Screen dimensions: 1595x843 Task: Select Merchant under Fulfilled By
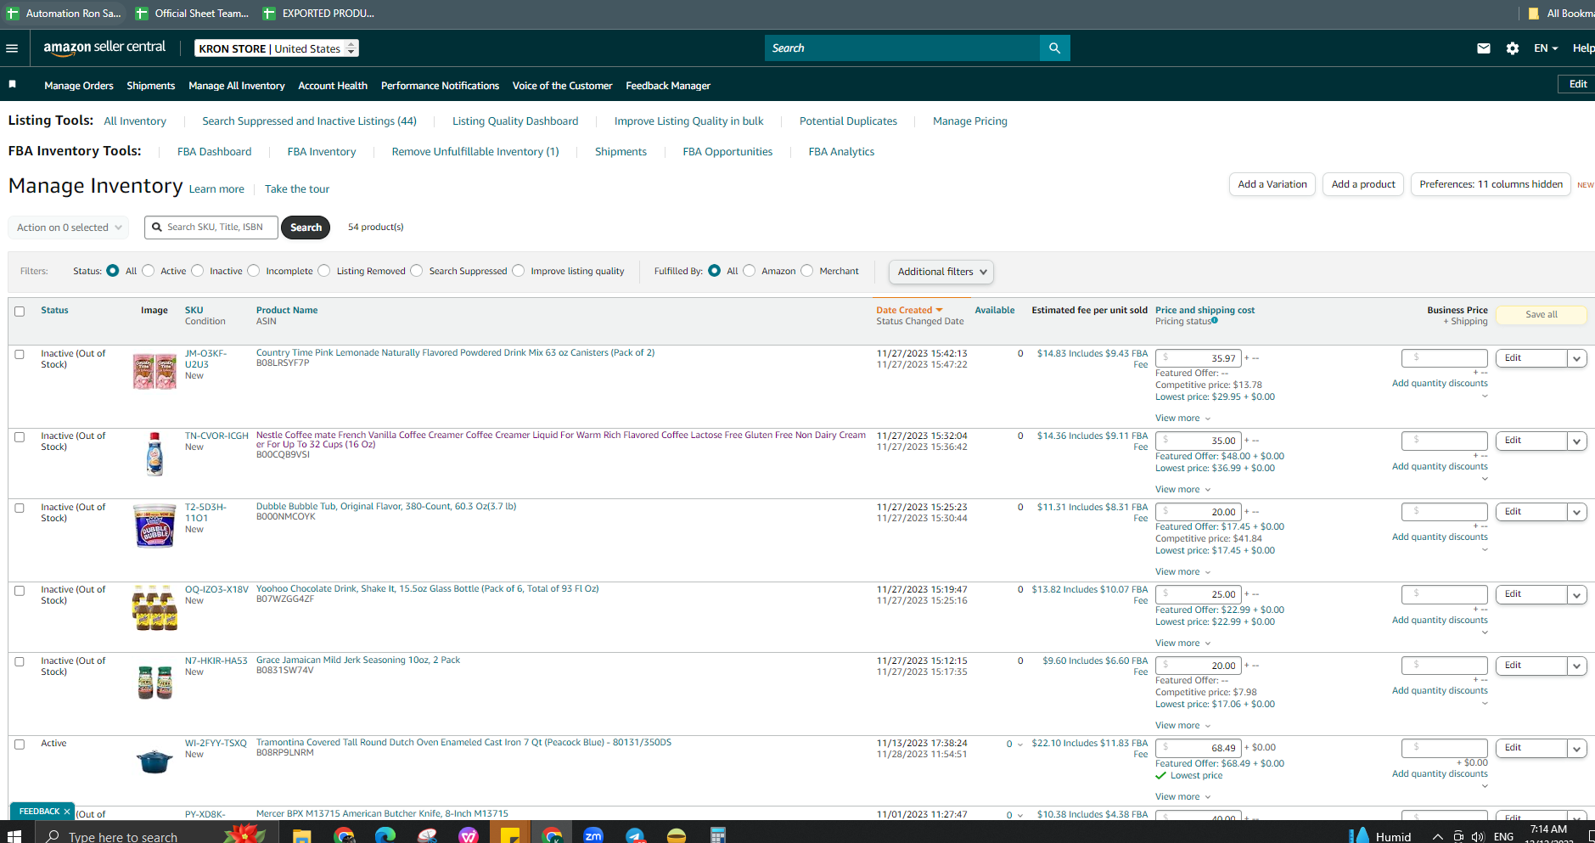click(x=807, y=271)
